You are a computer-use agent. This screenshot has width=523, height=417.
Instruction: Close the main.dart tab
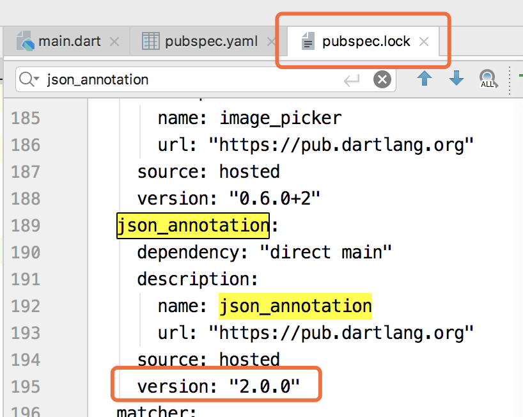click(x=114, y=42)
